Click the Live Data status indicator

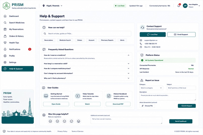pos(120,6)
